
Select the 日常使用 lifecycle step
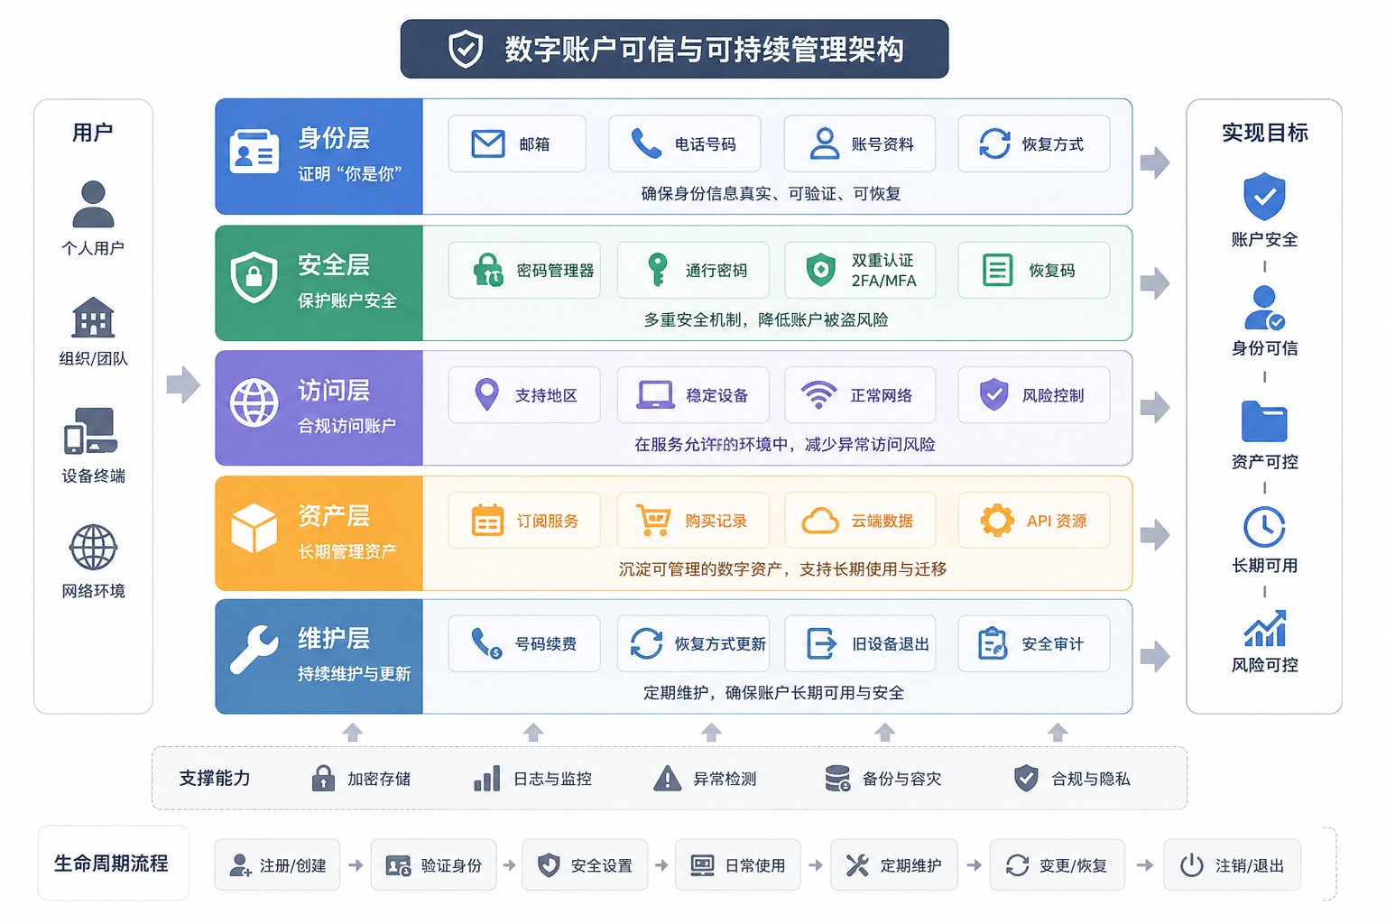738,865
